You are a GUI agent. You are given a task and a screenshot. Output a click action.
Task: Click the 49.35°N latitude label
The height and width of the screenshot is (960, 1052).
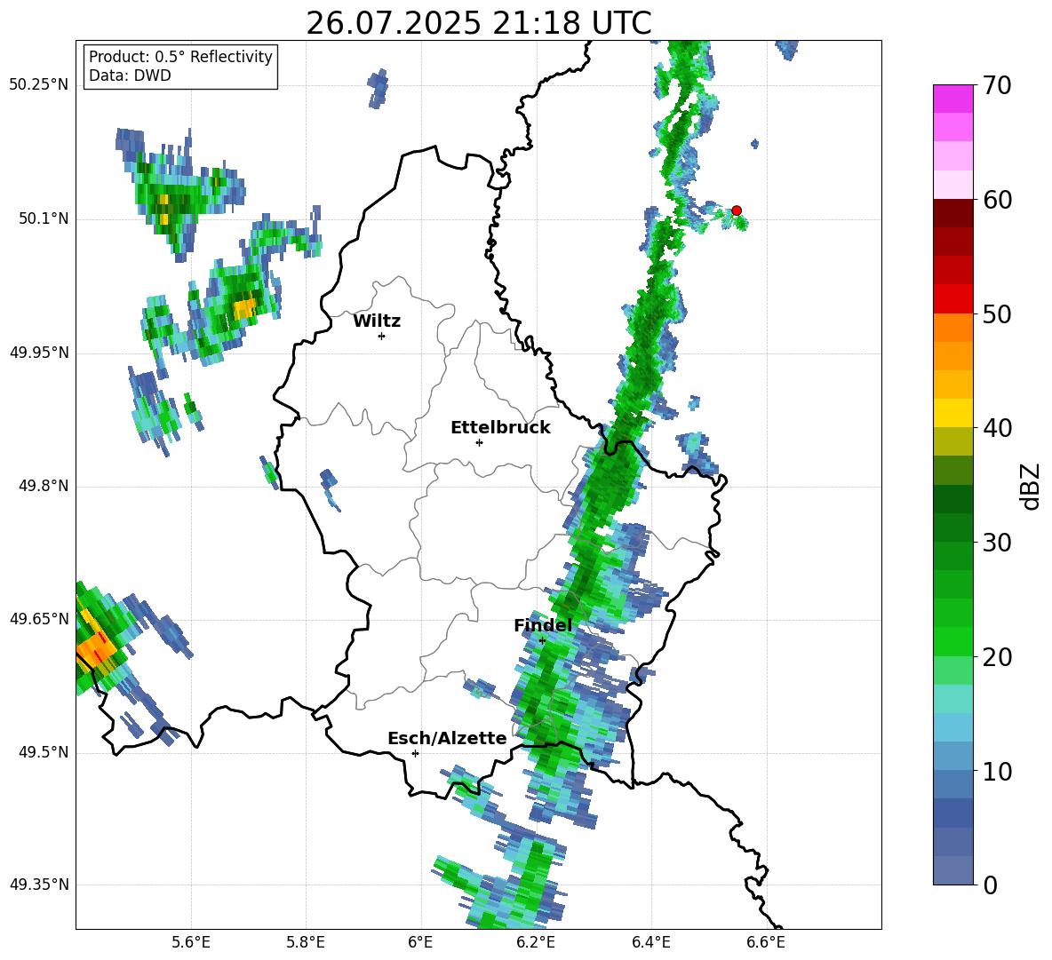39,885
